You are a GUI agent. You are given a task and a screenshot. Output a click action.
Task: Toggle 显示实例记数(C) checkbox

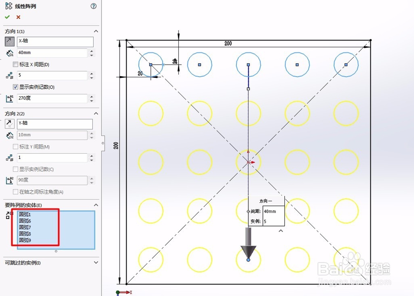pos(16,169)
